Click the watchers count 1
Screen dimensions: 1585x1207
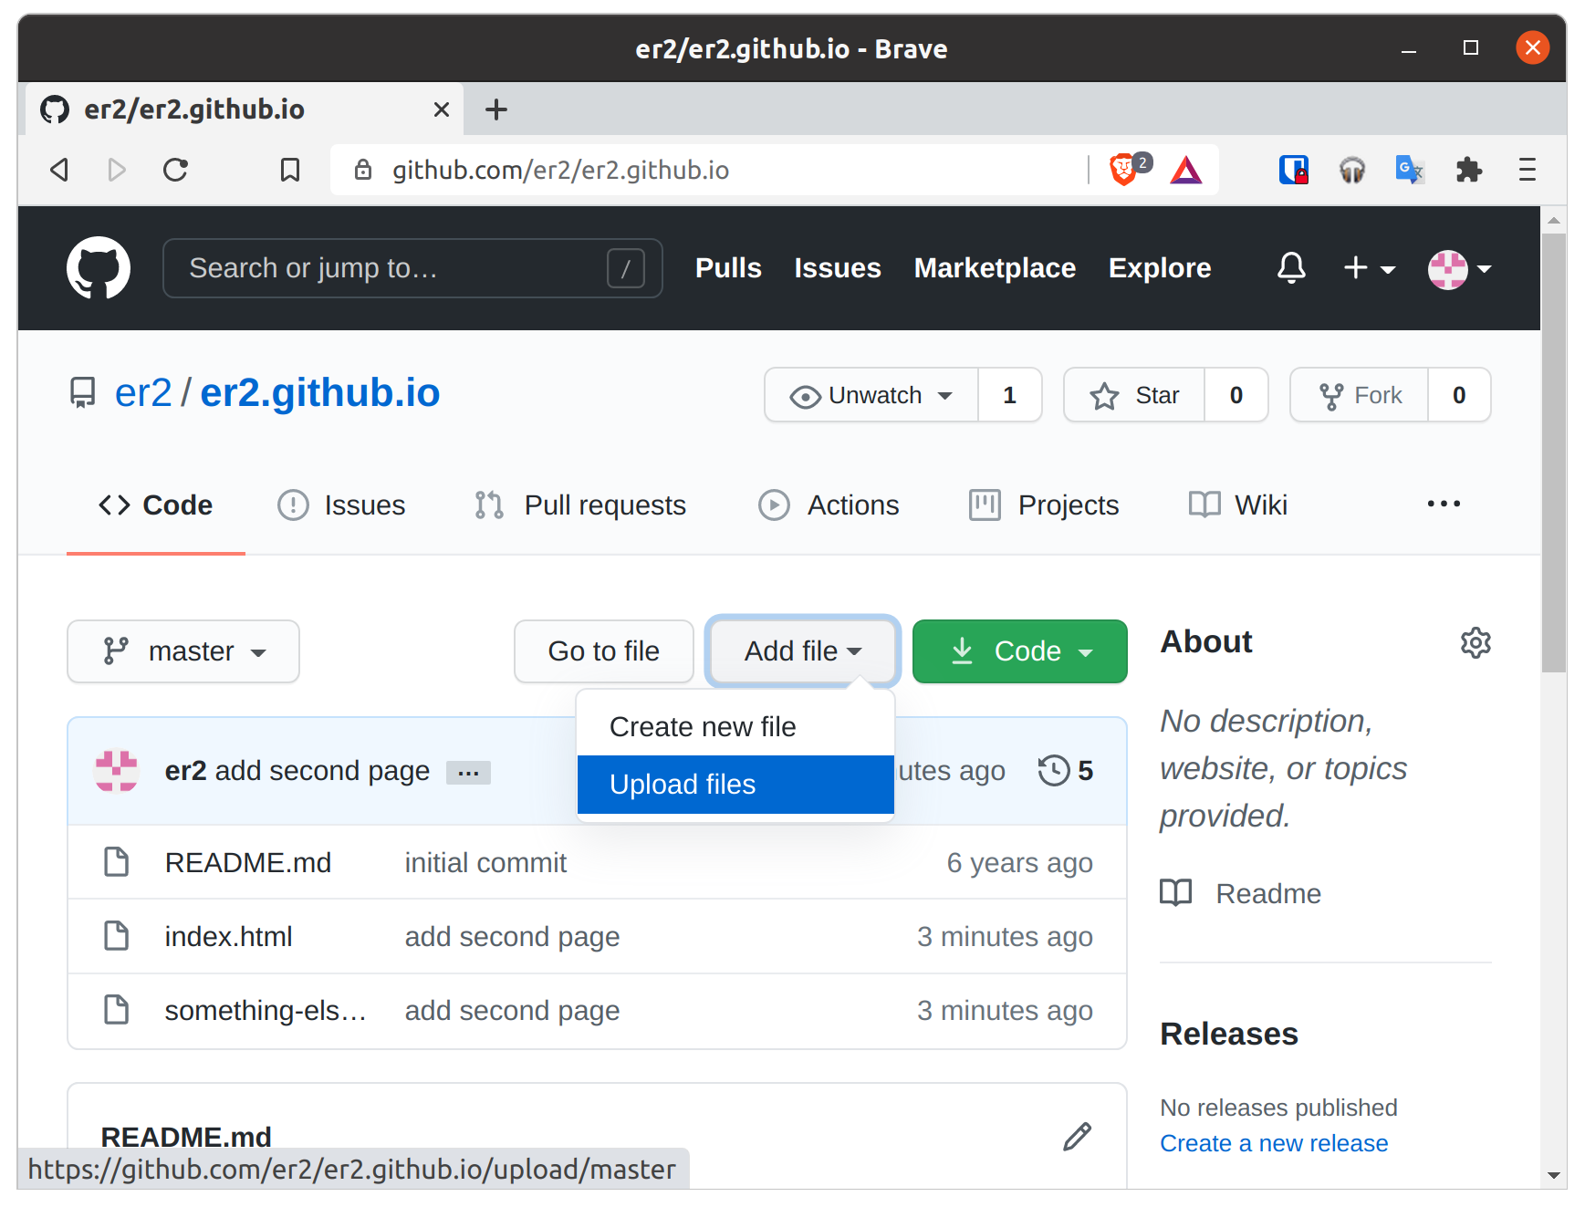coord(1010,395)
